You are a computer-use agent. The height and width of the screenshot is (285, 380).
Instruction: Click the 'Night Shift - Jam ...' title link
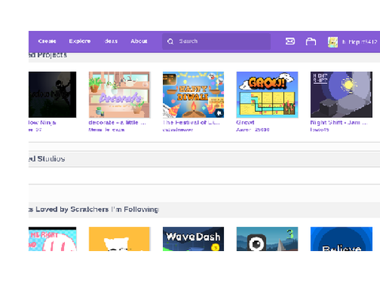pyautogui.click(x=339, y=123)
